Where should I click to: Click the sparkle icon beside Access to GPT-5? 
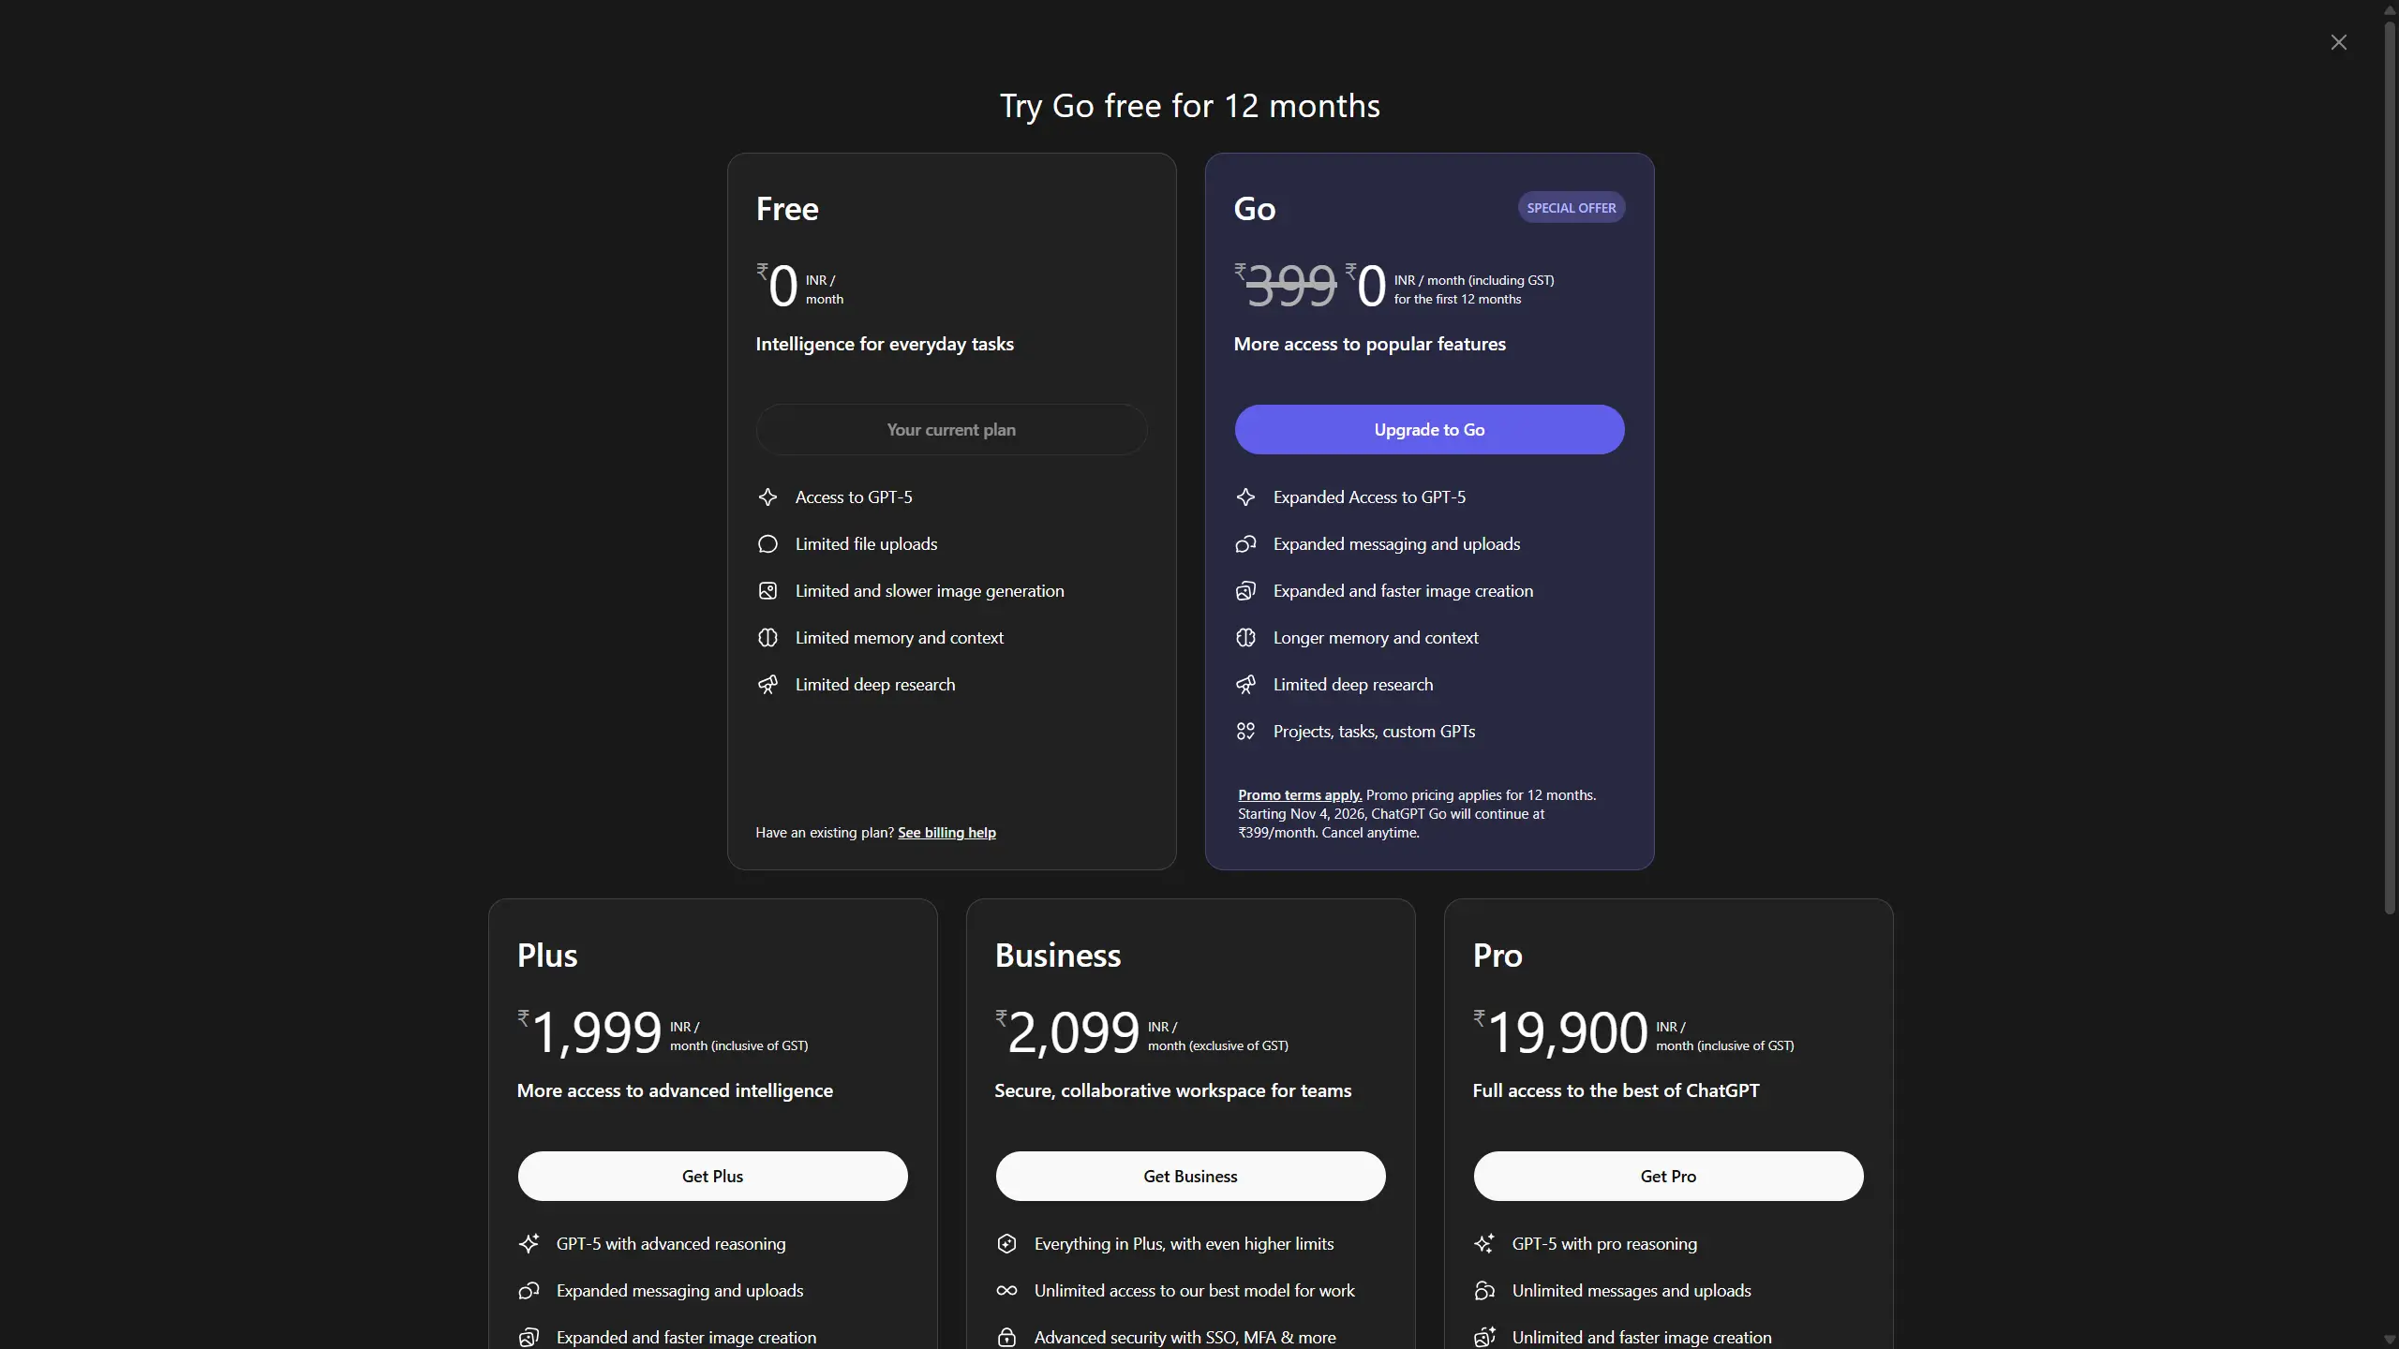pyautogui.click(x=767, y=497)
